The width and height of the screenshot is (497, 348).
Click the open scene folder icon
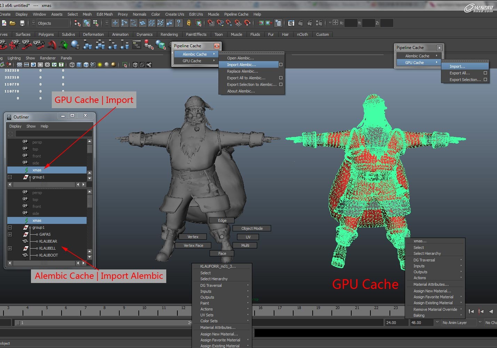coord(13,23)
